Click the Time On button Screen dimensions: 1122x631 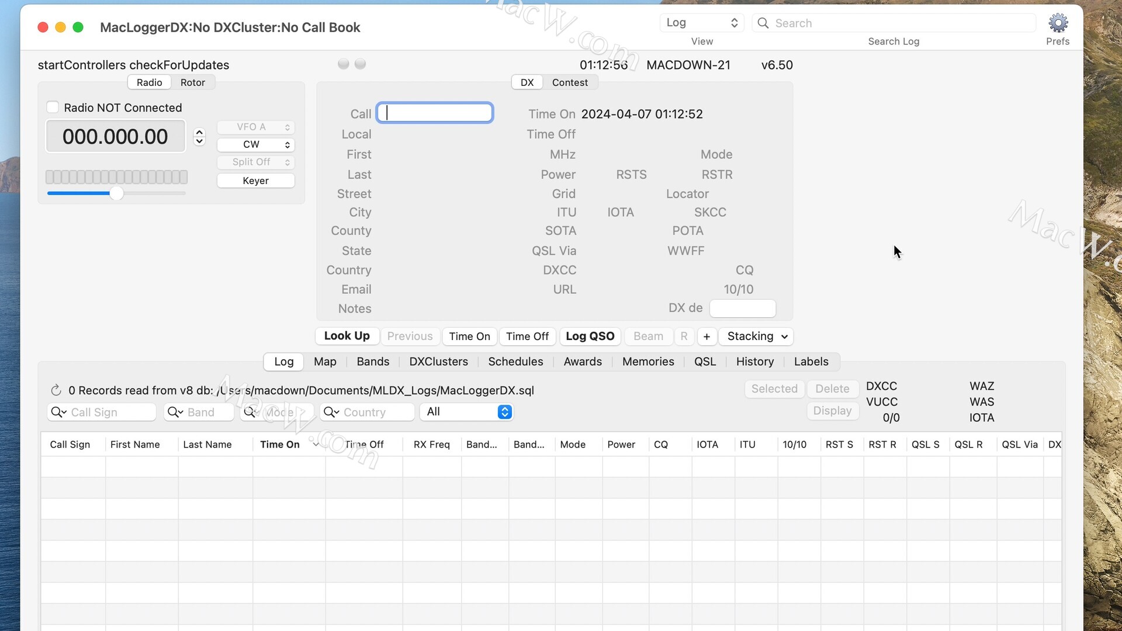pyautogui.click(x=469, y=337)
